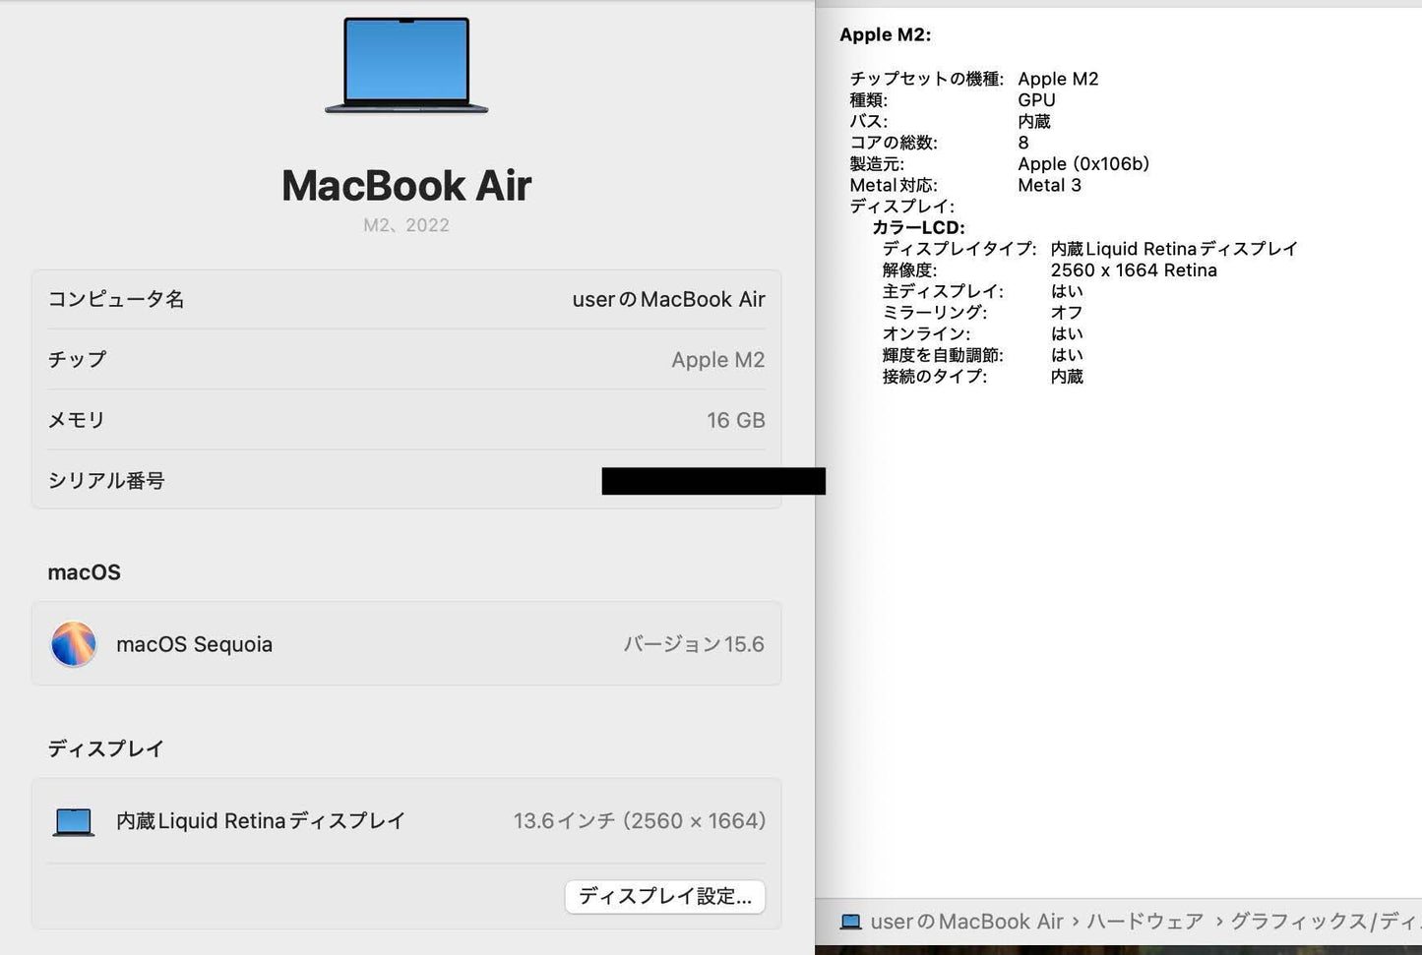
Task: Click the built-in display laptop icon
Action: click(x=73, y=819)
